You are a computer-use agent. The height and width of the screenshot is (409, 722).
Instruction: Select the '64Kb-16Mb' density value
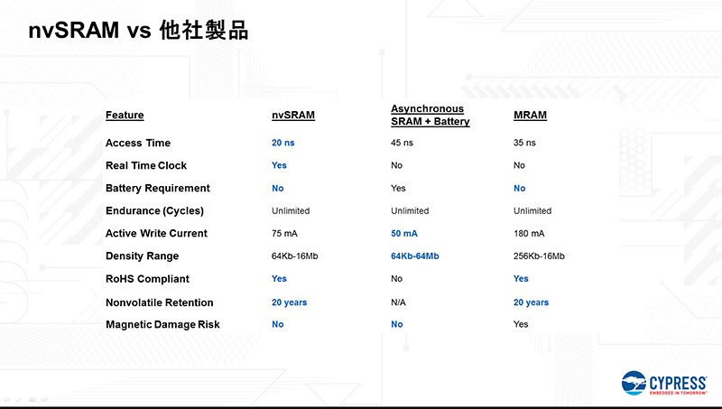click(295, 256)
